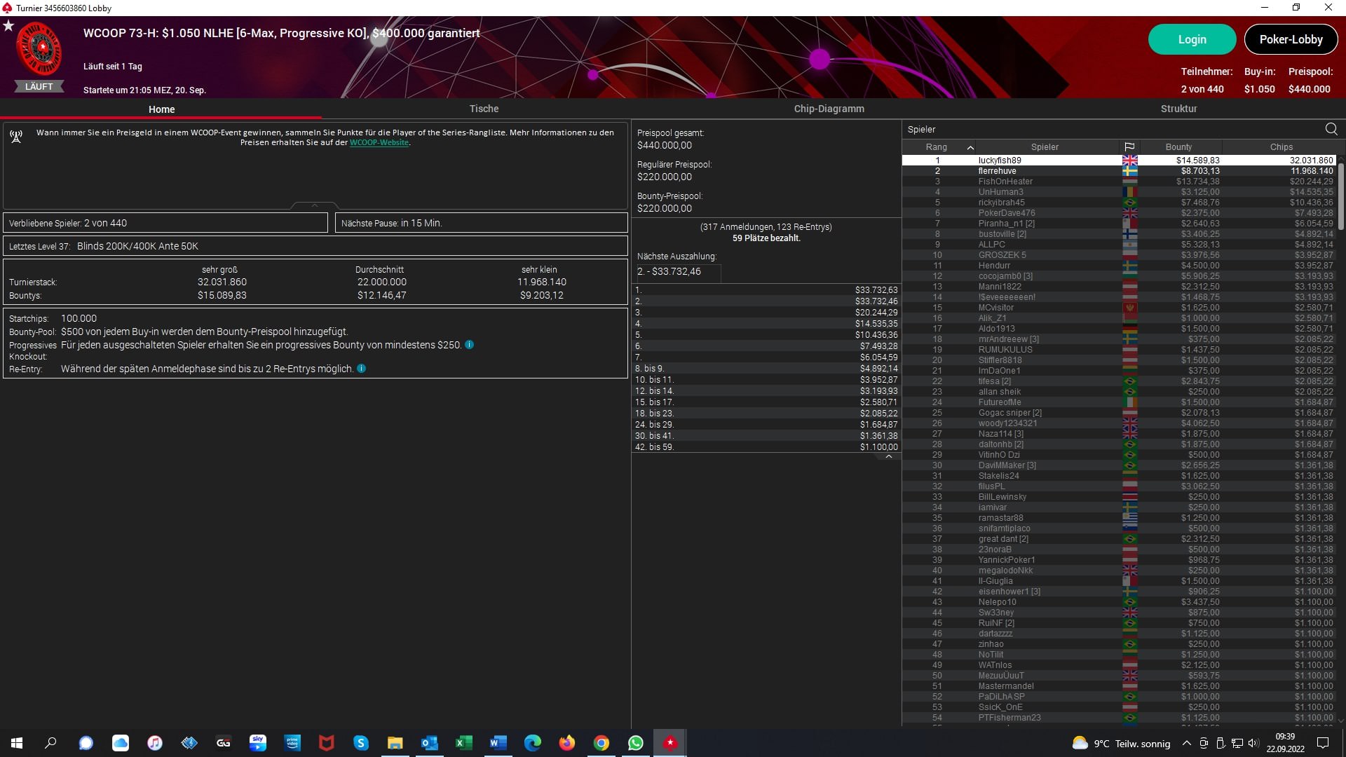Follow the WCOOP-Website link
Viewport: 1346px width, 757px height.
(x=379, y=142)
